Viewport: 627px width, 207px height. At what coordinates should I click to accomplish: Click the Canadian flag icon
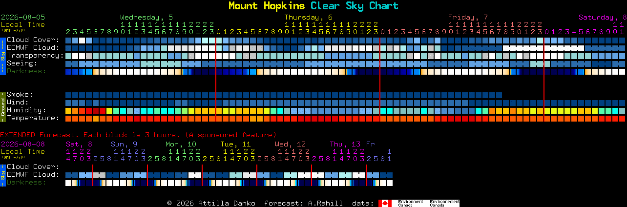coord(385,203)
